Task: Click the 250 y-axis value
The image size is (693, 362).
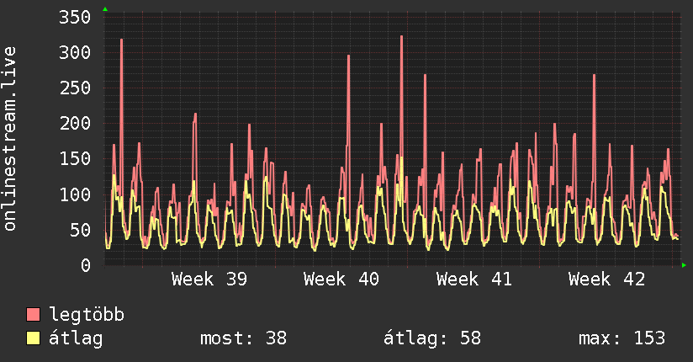Action: point(75,88)
